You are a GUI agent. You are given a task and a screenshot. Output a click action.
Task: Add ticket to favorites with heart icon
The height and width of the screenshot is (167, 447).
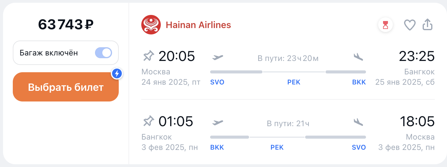(410, 25)
